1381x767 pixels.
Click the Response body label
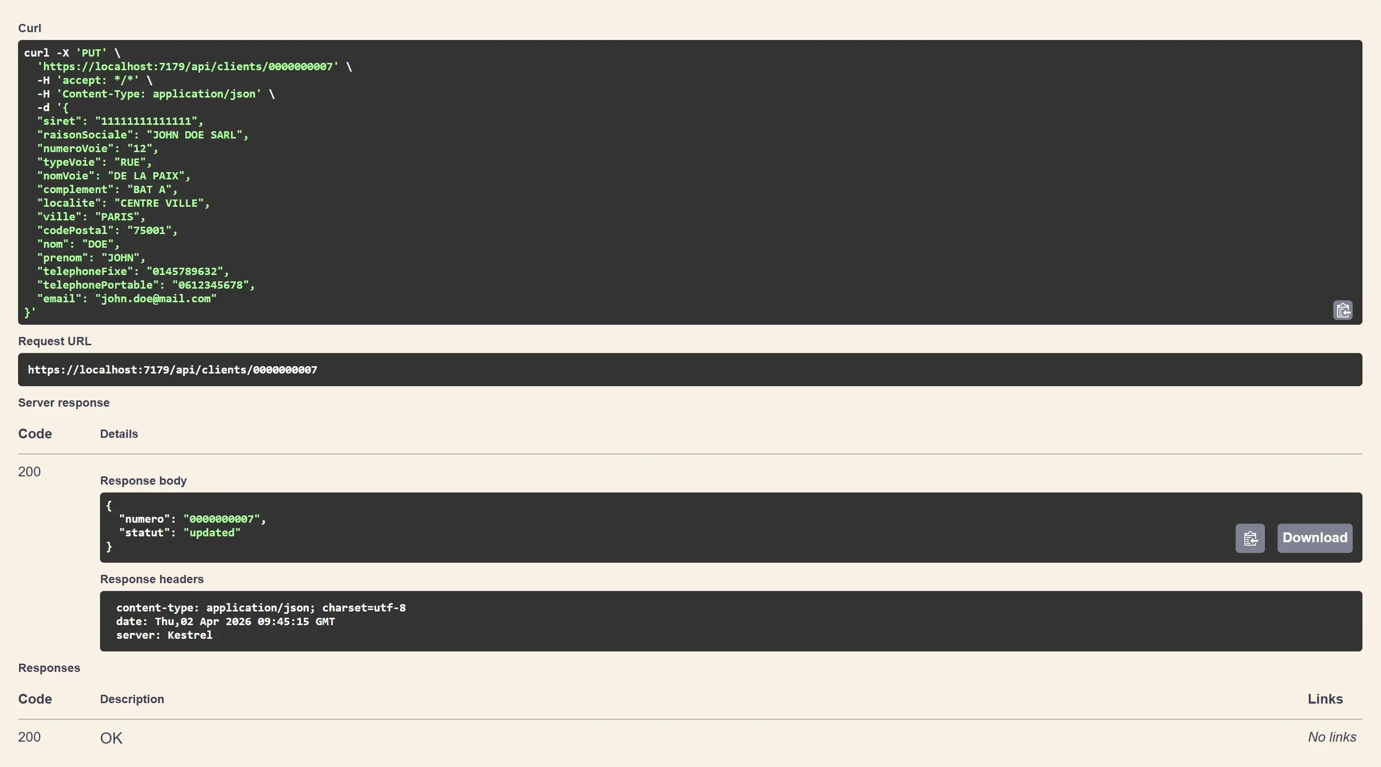tap(143, 481)
